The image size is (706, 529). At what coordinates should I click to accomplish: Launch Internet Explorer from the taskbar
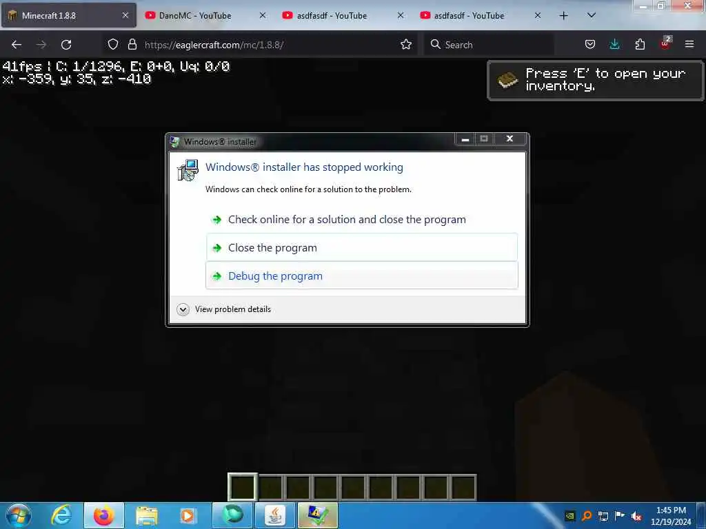pos(61,515)
